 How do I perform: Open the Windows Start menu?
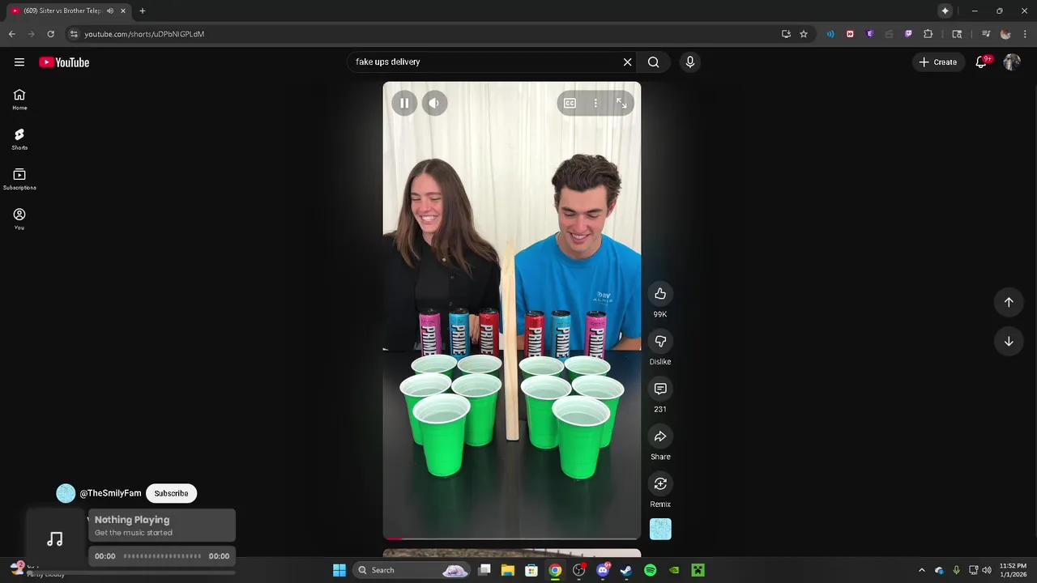[339, 570]
